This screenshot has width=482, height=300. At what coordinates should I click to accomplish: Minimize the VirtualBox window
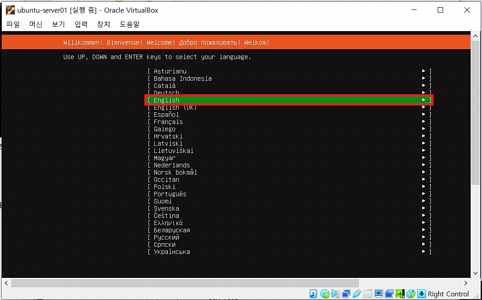(414, 10)
